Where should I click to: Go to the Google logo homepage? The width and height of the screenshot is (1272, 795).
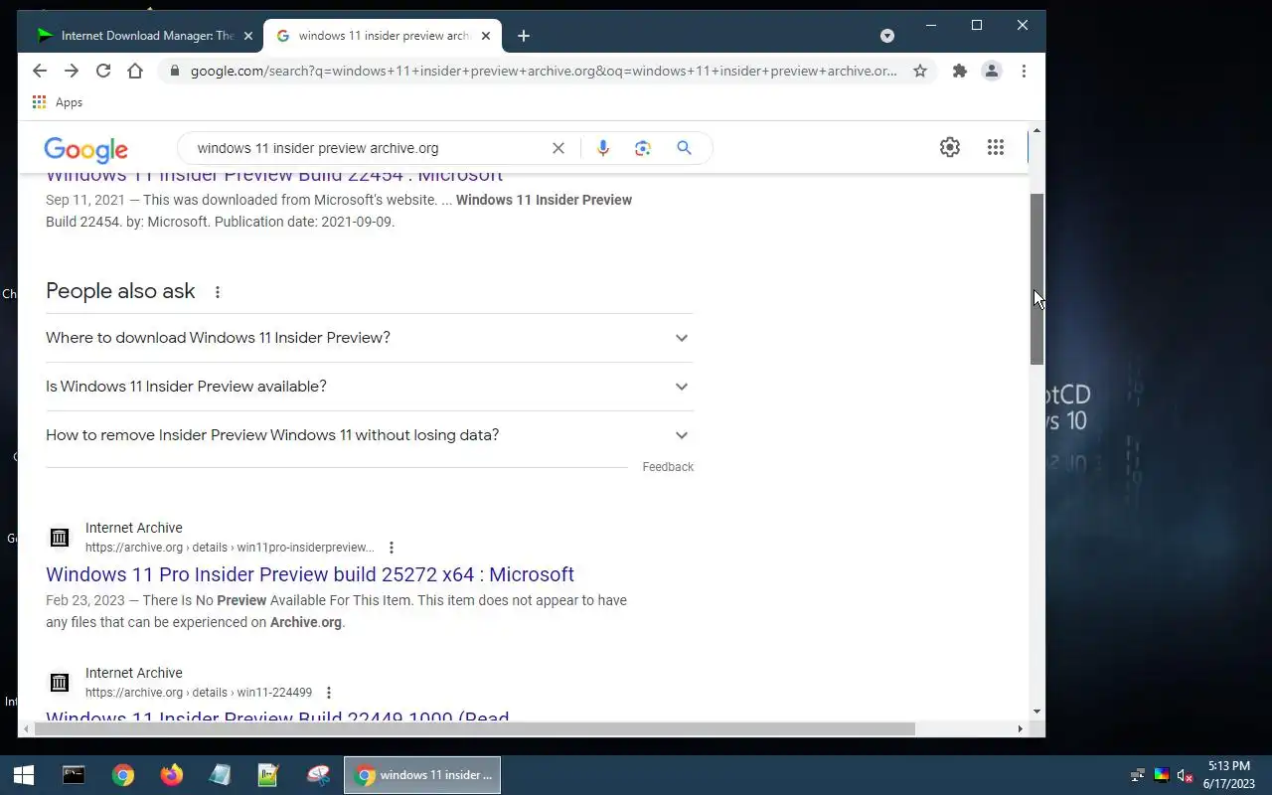[85, 149]
